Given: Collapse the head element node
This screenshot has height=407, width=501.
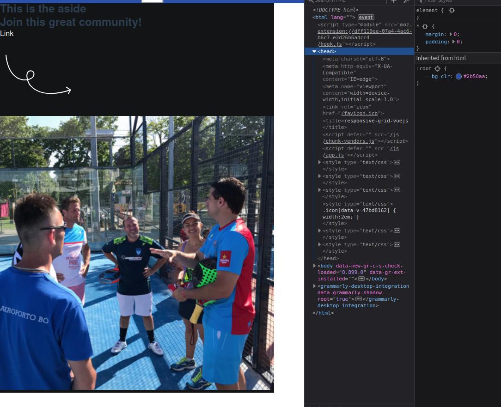Looking at the screenshot, I should [x=314, y=51].
